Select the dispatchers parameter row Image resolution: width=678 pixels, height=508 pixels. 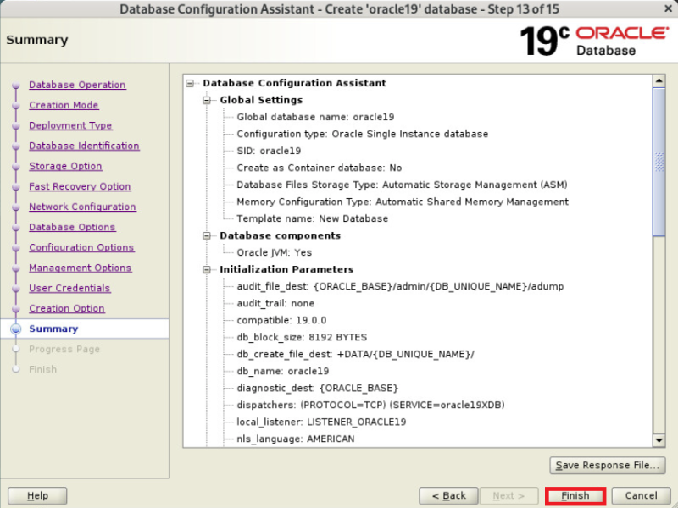point(370,405)
